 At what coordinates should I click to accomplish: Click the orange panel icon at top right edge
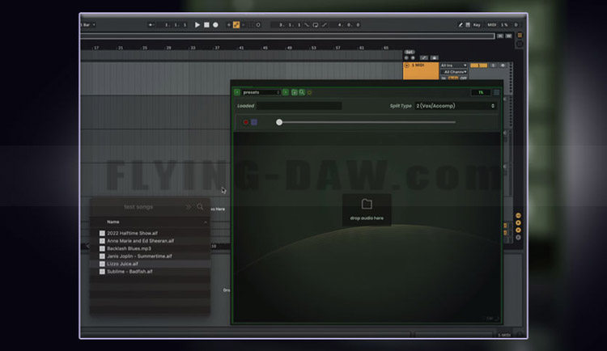520,36
